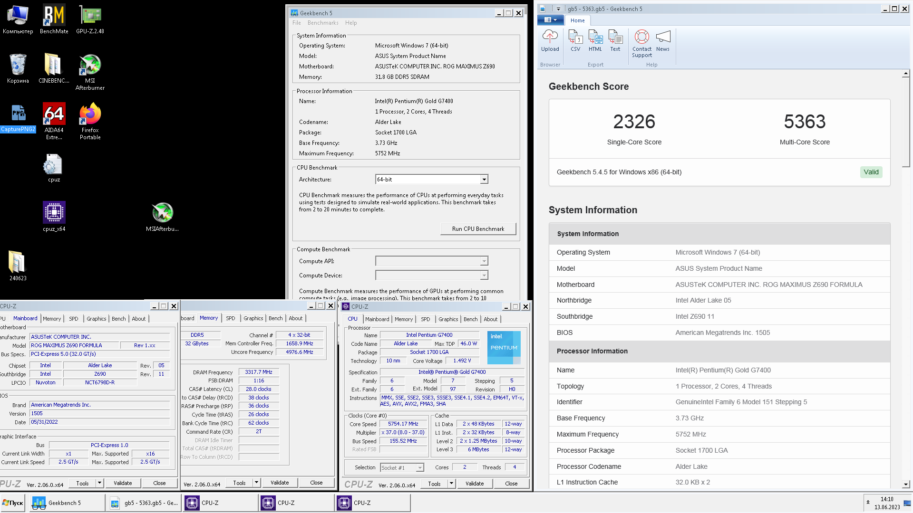The height and width of the screenshot is (513, 913).
Task: Open the blue application menu button in the ribbon
Action: click(550, 20)
